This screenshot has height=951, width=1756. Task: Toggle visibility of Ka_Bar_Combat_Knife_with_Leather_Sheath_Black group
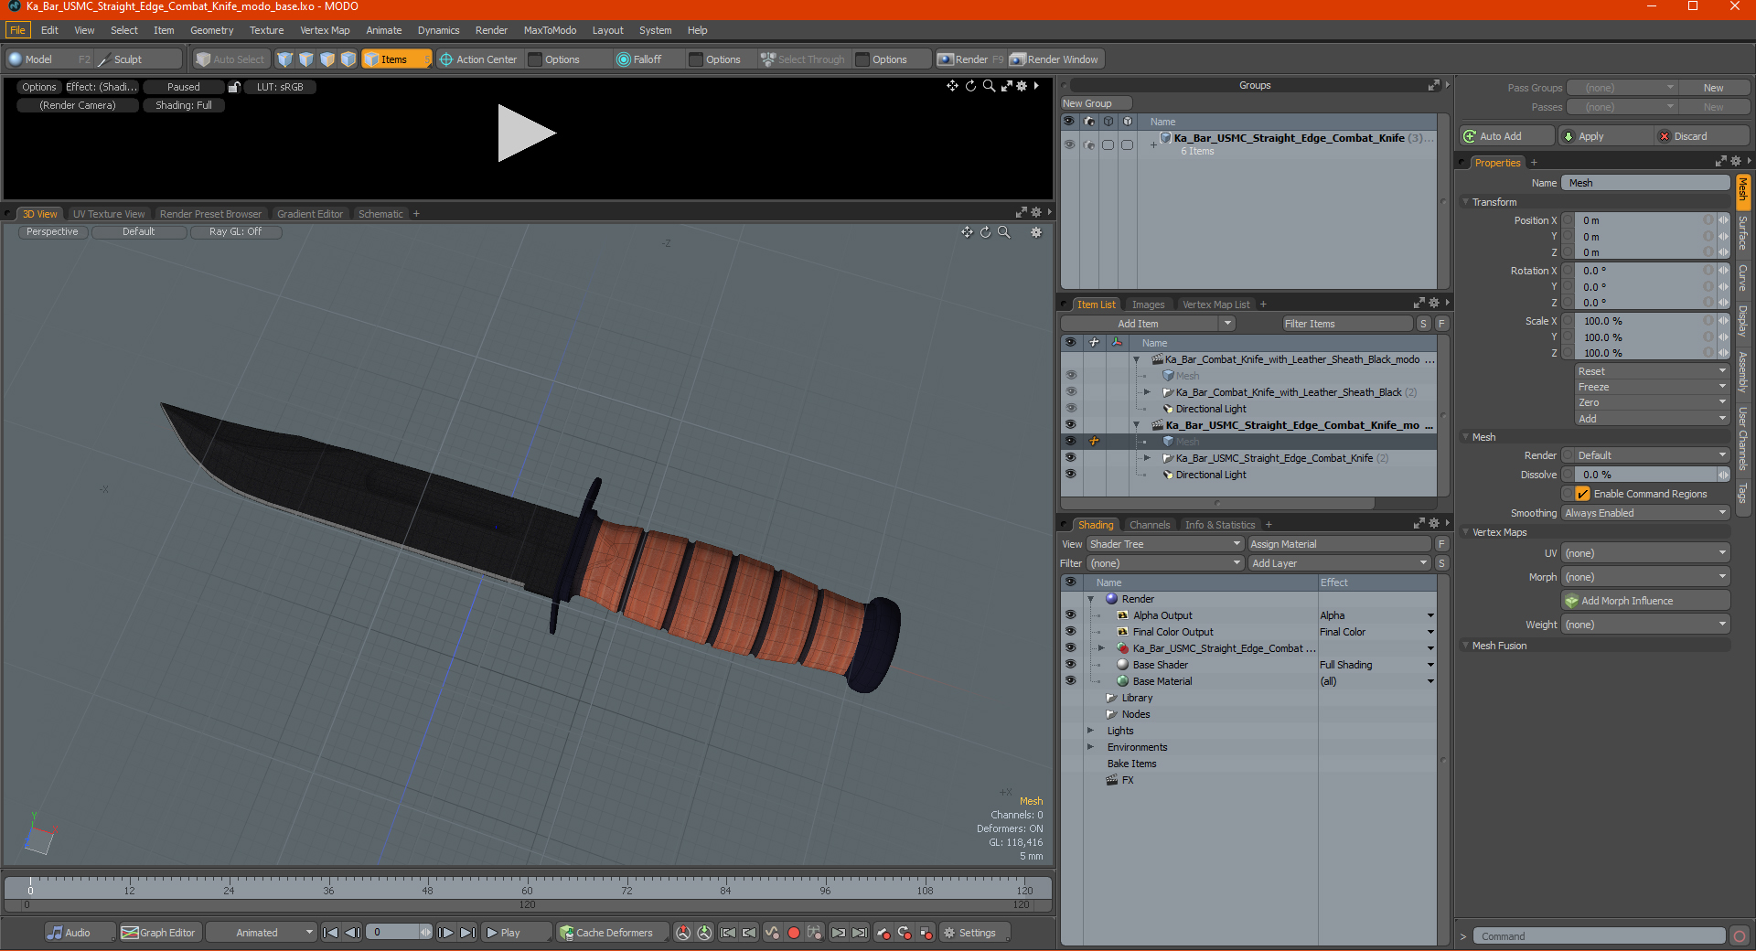pos(1070,392)
